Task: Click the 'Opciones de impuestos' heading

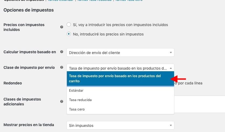Action: click(29, 10)
